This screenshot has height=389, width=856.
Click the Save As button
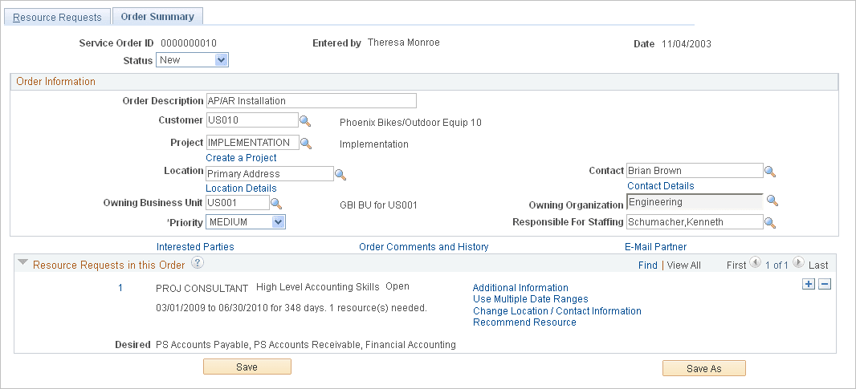[x=703, y=368]
